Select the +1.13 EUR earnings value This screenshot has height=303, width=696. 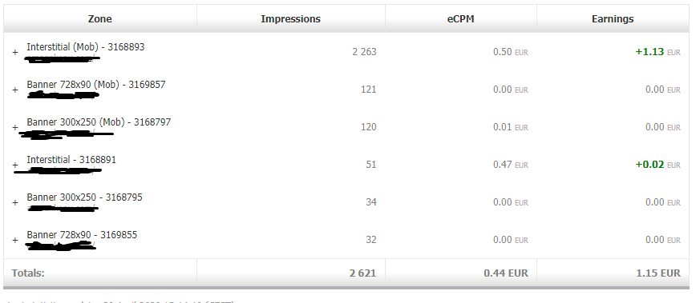658,52
